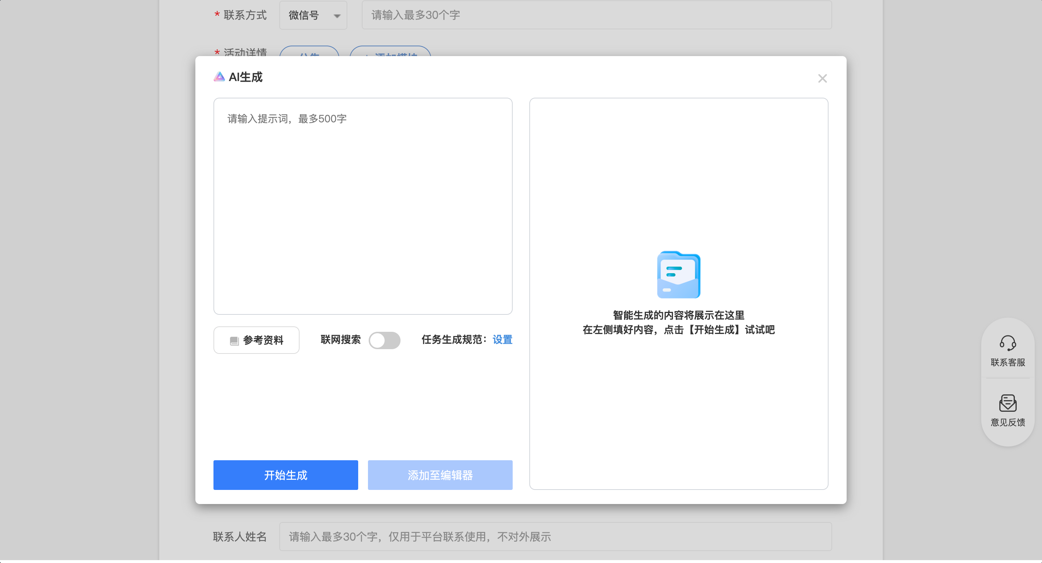The image size is (1042, 563).
Task: Click the partially hidden 添加模块 button
Action: 390,52
